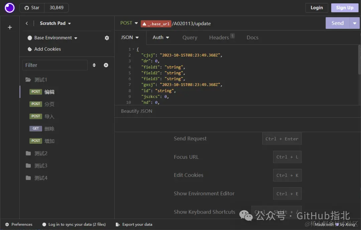The image size is (361, 230).
Task: Open the Send options dropdown arrow
Action: [x=355, y=23]
